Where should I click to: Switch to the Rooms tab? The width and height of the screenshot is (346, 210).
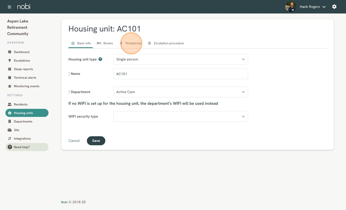[x=105, y=43]
